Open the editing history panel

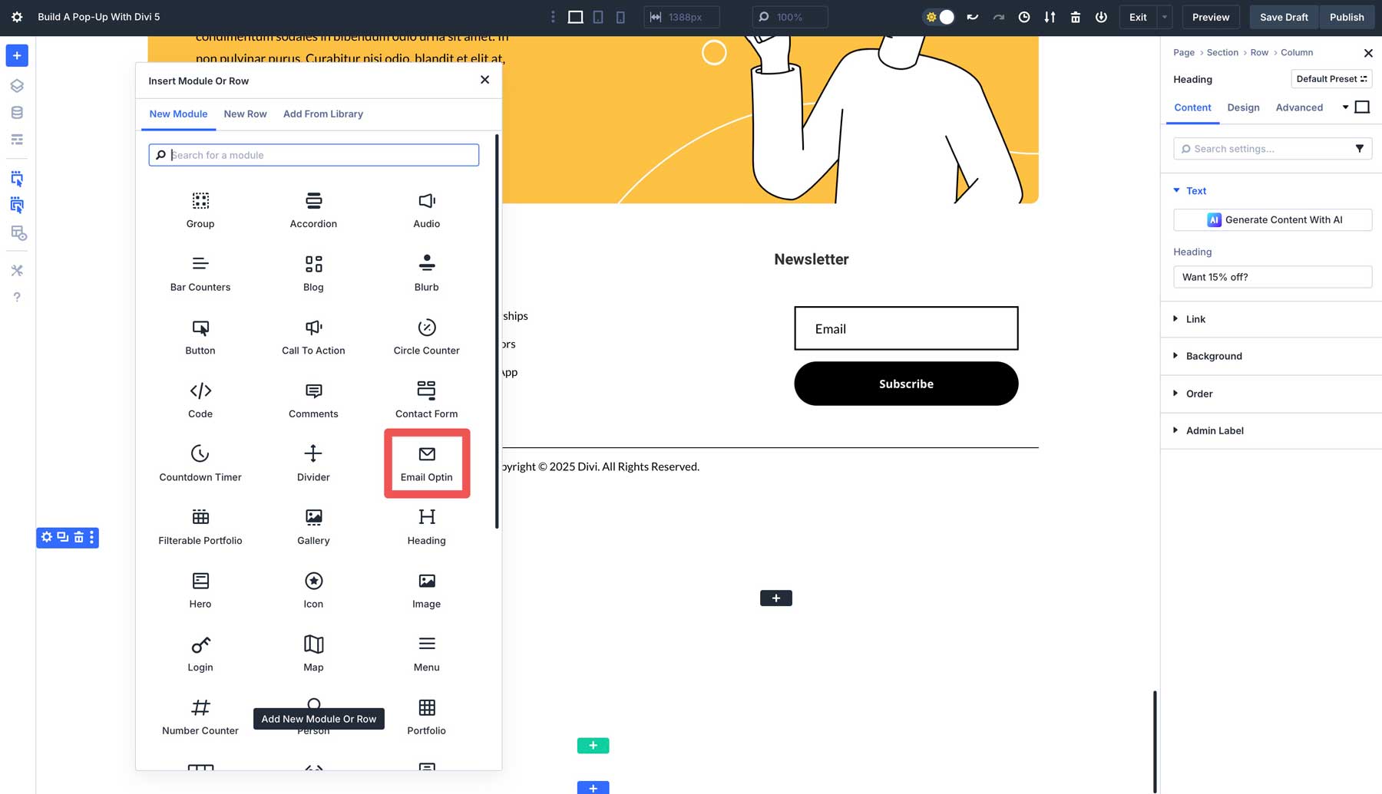coord(1023,16)
